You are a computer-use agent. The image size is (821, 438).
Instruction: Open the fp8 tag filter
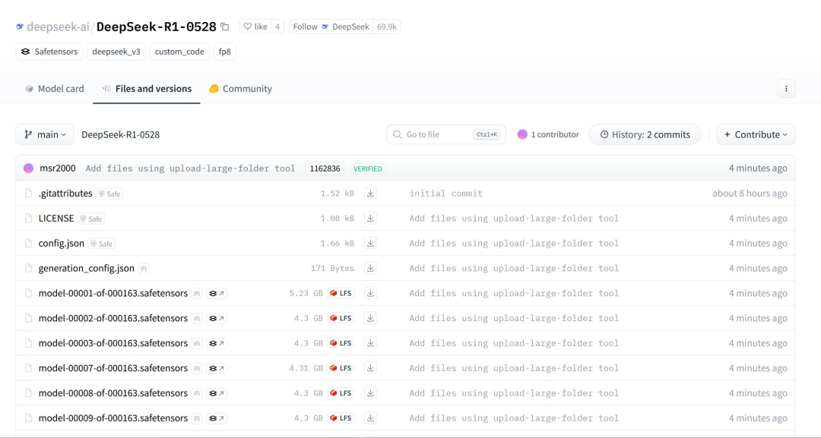pyautogui.click(x=223, y=52)
